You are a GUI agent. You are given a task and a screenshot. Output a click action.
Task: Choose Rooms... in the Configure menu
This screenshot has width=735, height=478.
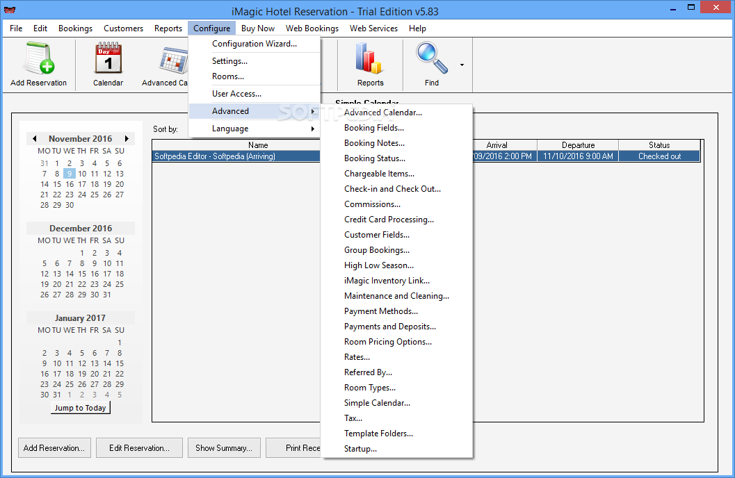pyautogui.click(x=255, y=76)
